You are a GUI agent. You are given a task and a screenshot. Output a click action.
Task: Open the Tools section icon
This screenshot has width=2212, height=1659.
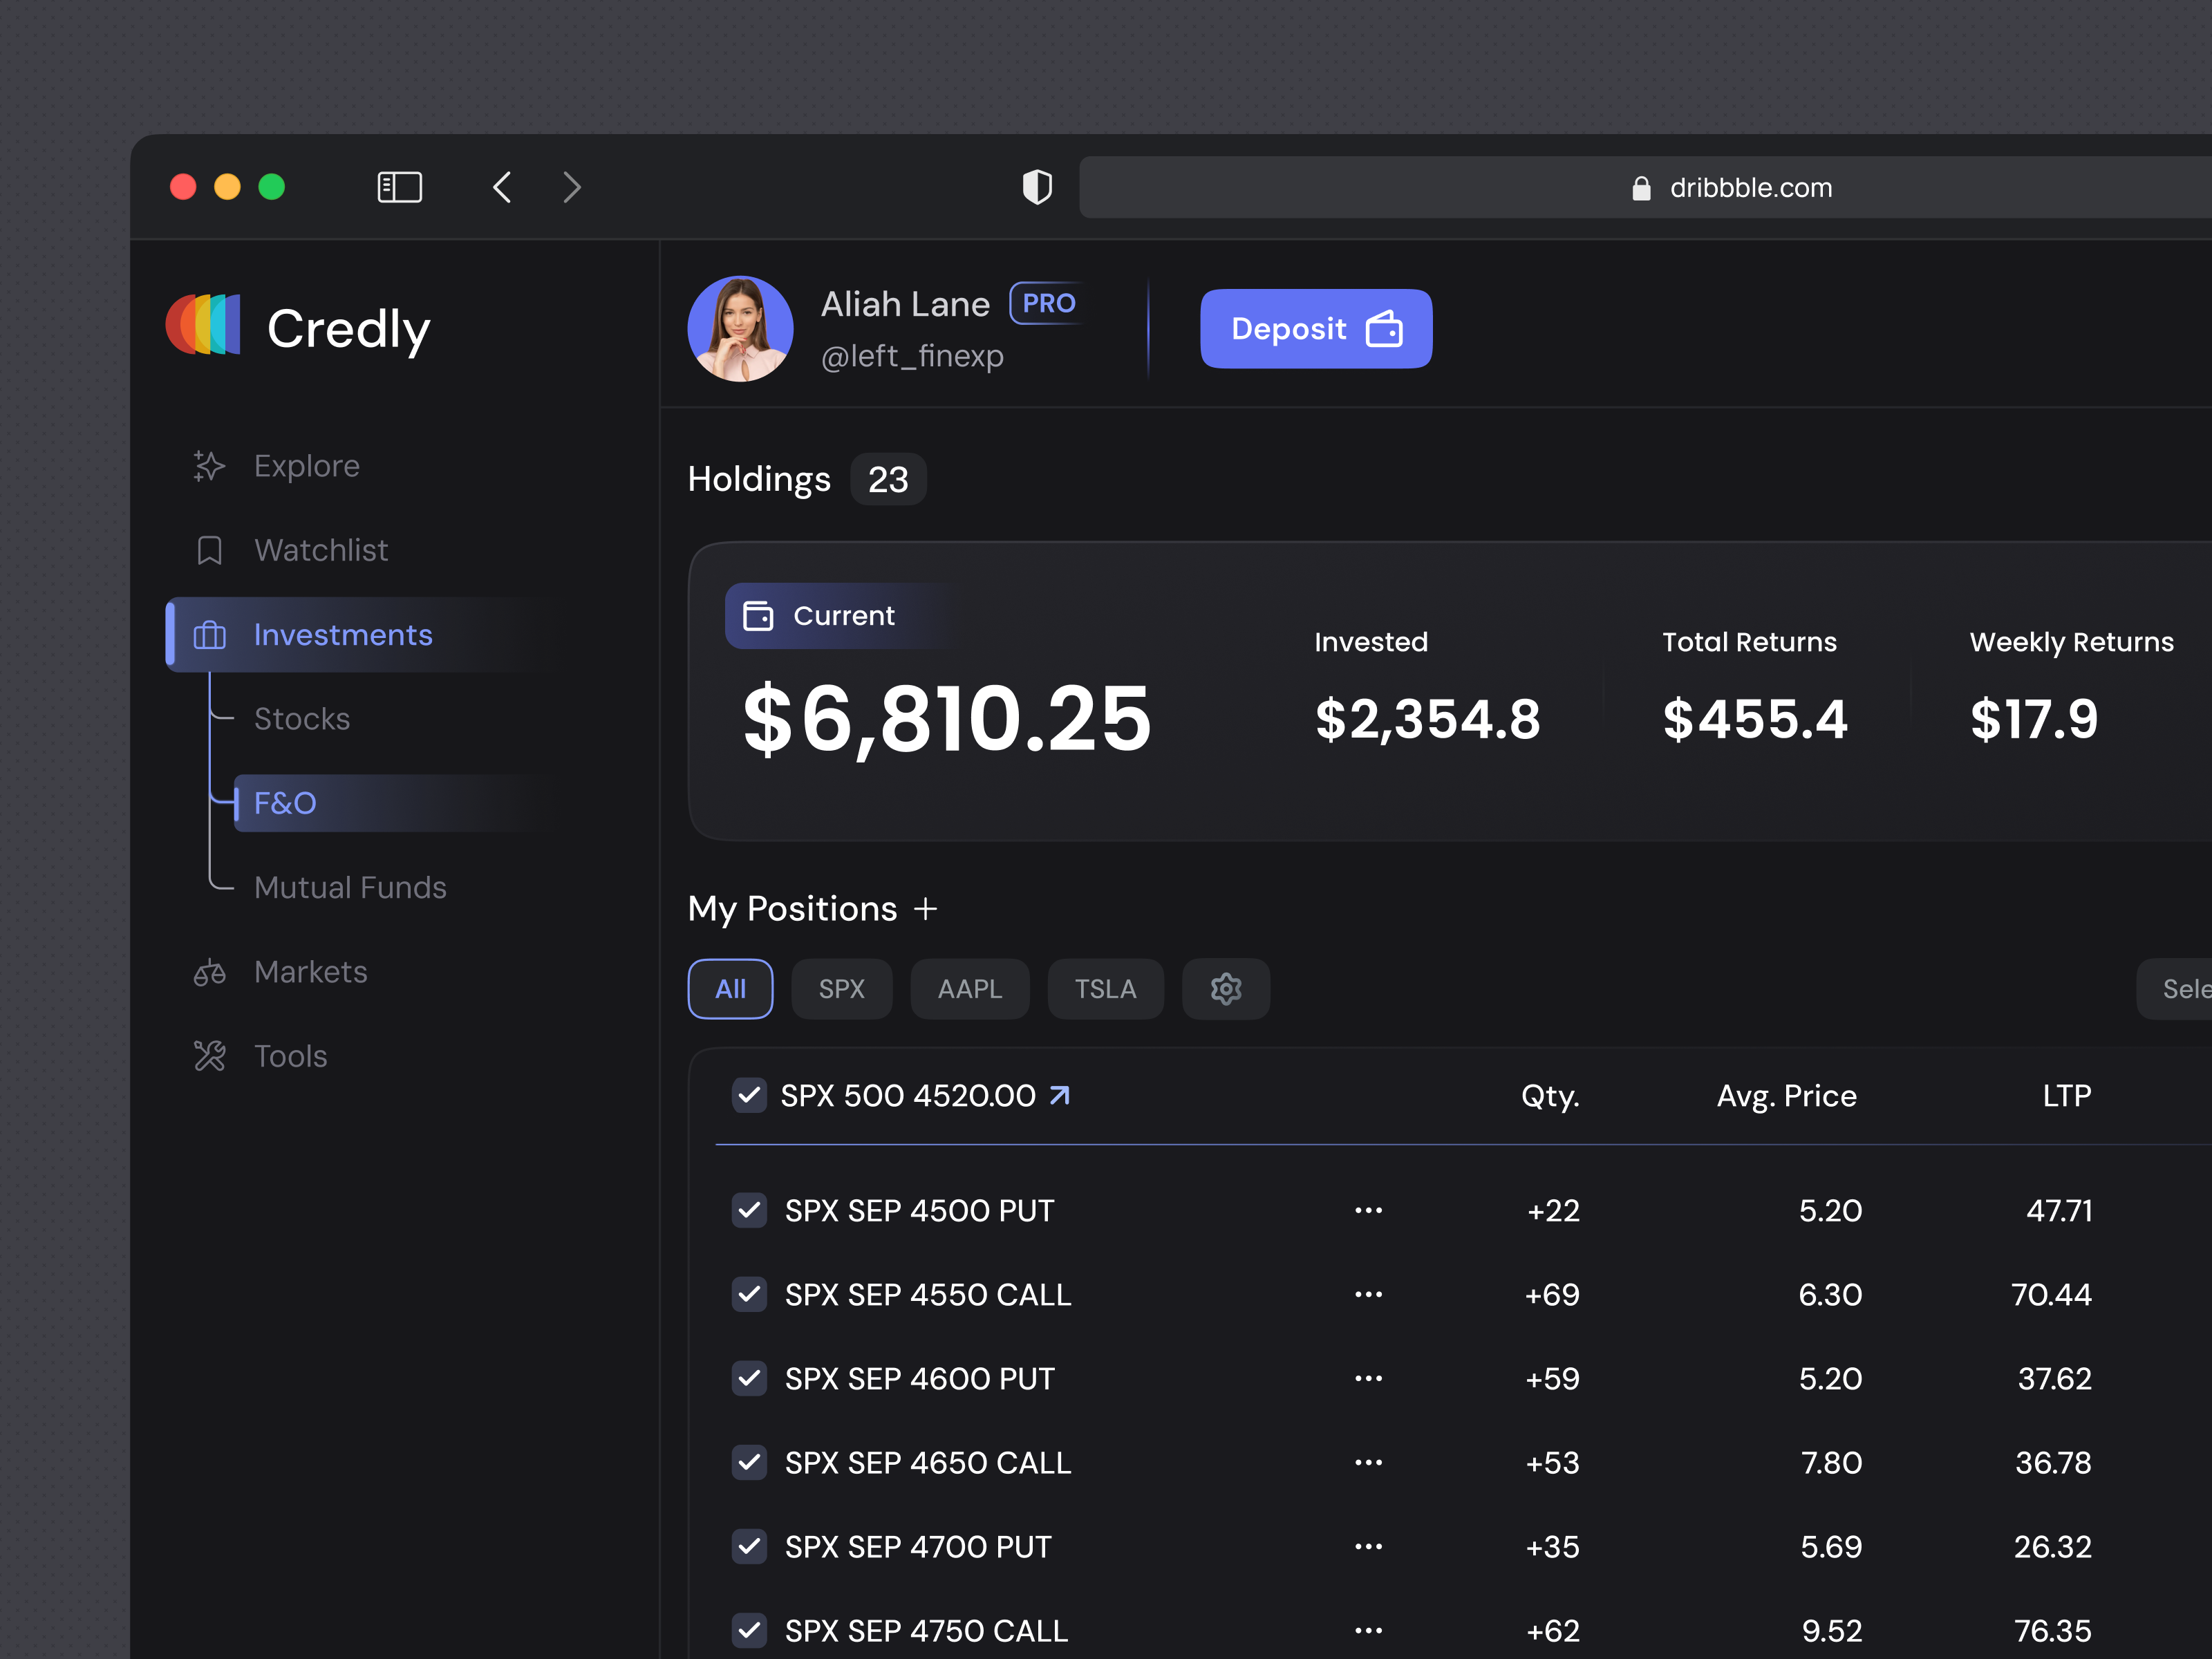point(209,1055)
